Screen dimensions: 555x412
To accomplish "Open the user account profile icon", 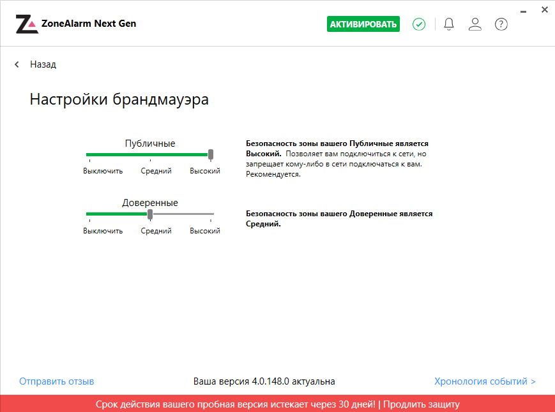I will click(475, 24).
